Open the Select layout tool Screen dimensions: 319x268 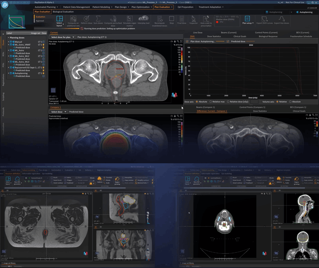(59, 21)
